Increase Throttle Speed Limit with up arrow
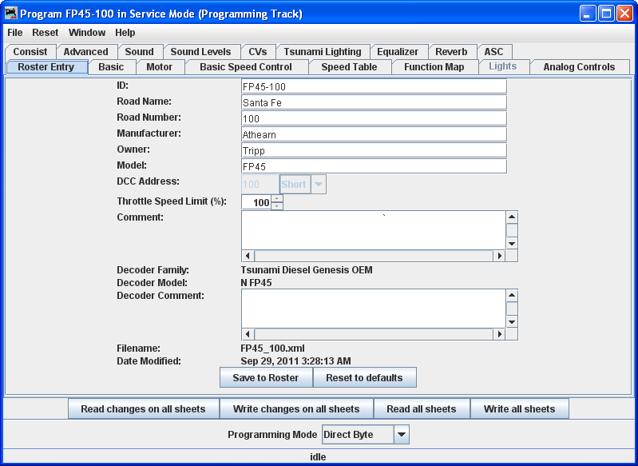This screenshot has width=638, height=466. [277, 198]
